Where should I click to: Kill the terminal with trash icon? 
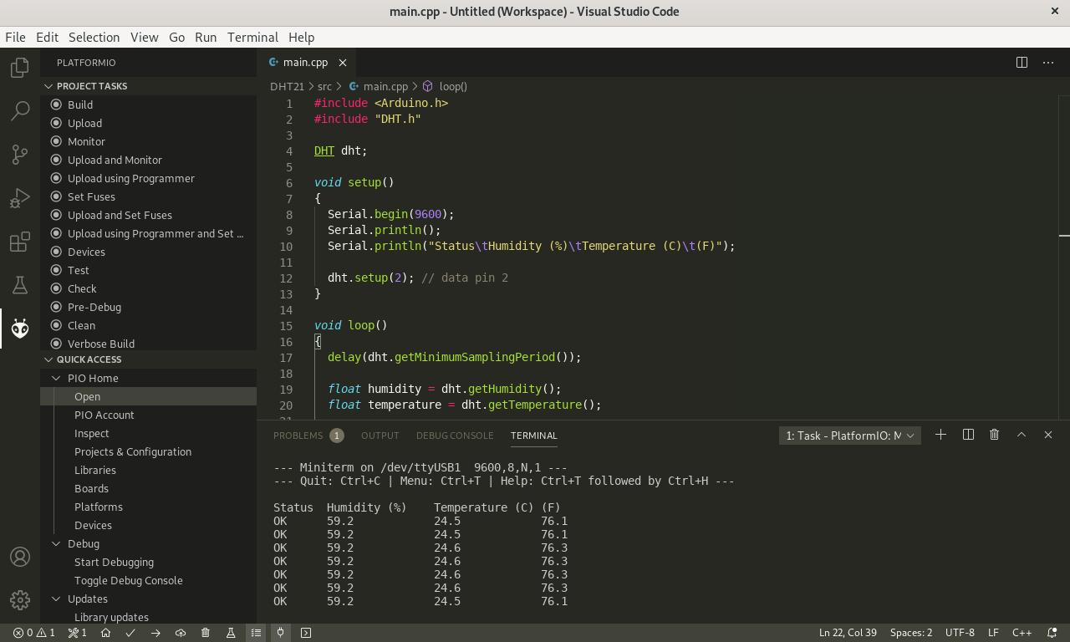point(994,435)
